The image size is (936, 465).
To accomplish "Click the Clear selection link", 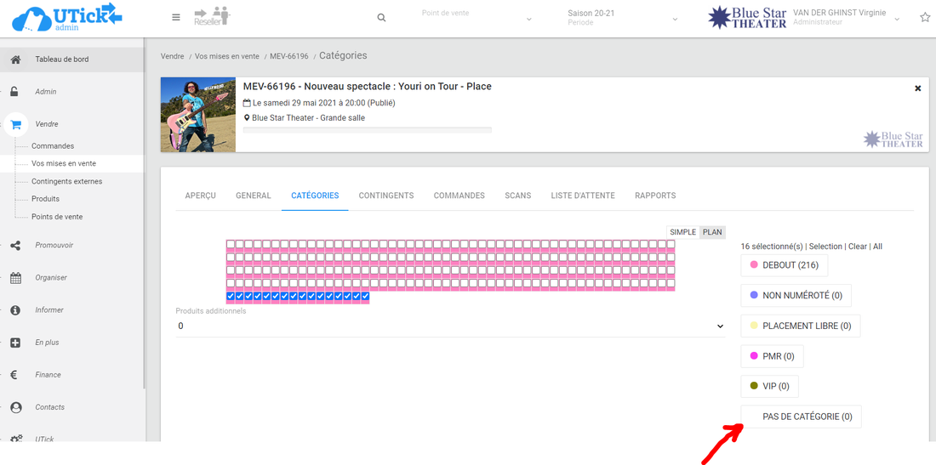I will (x=858, y=247).
